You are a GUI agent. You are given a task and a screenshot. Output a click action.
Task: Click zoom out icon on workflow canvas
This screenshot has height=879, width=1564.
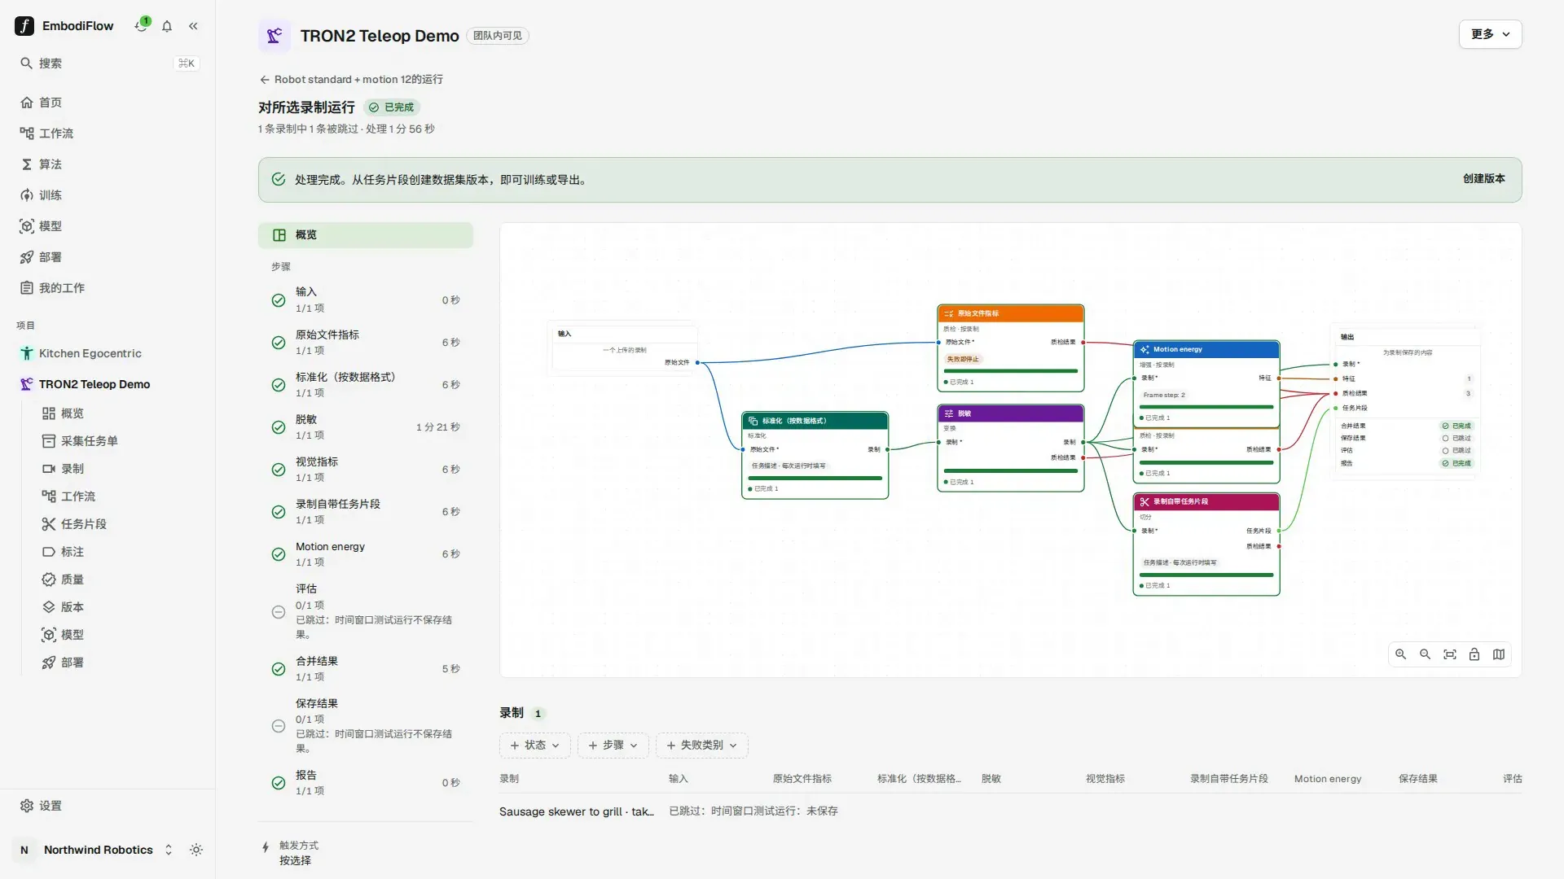click(x=1426, y=654)
